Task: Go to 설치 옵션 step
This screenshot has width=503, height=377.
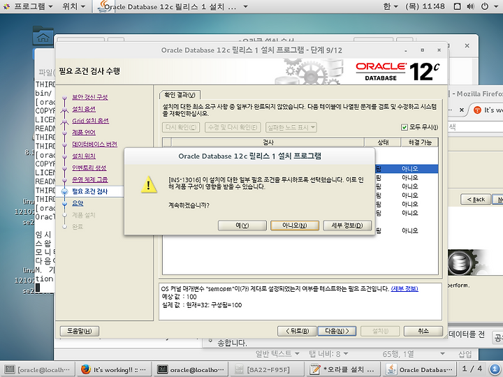Action: point(84,109)
